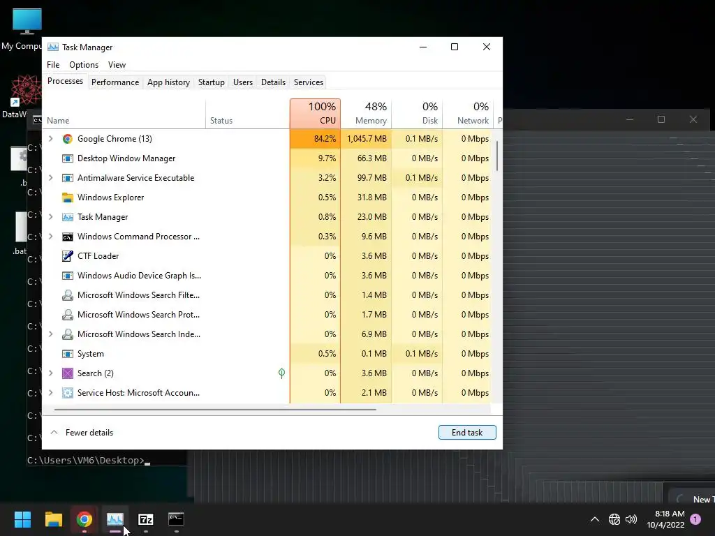Sort by the Disk column header
715x536 pixels.
pos(418,114)
